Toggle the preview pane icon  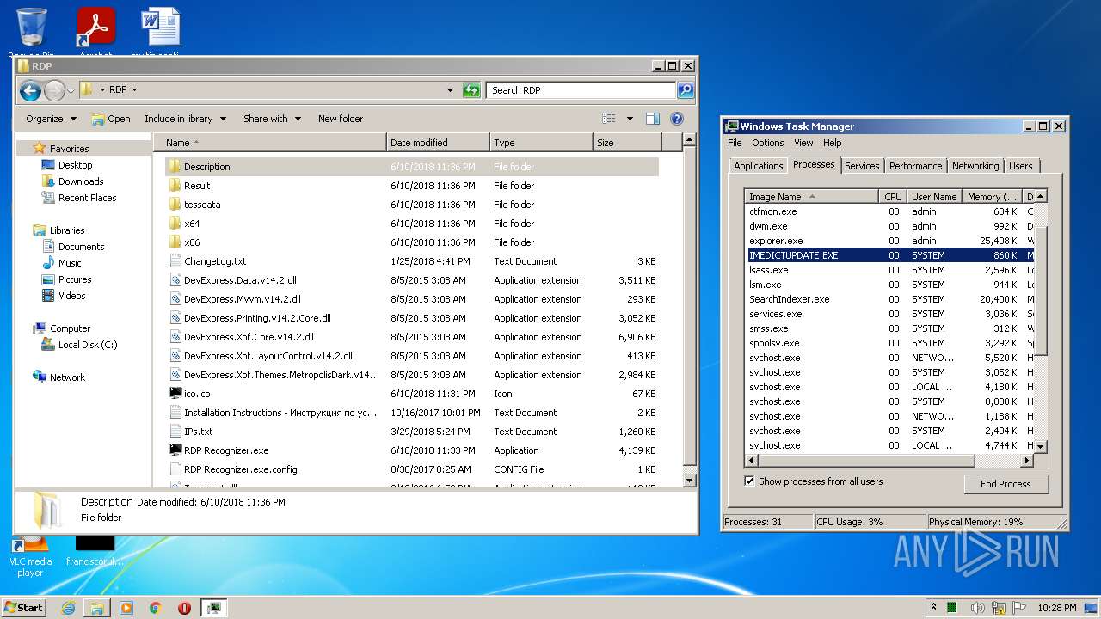click(653, 119)
